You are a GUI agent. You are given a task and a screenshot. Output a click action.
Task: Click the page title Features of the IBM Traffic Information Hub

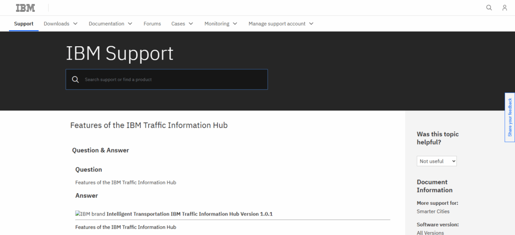(x=149, y=125)
